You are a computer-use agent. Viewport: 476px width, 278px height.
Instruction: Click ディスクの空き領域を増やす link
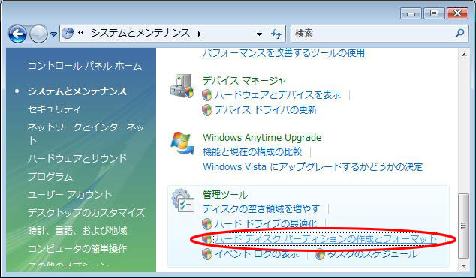(261, 208)
